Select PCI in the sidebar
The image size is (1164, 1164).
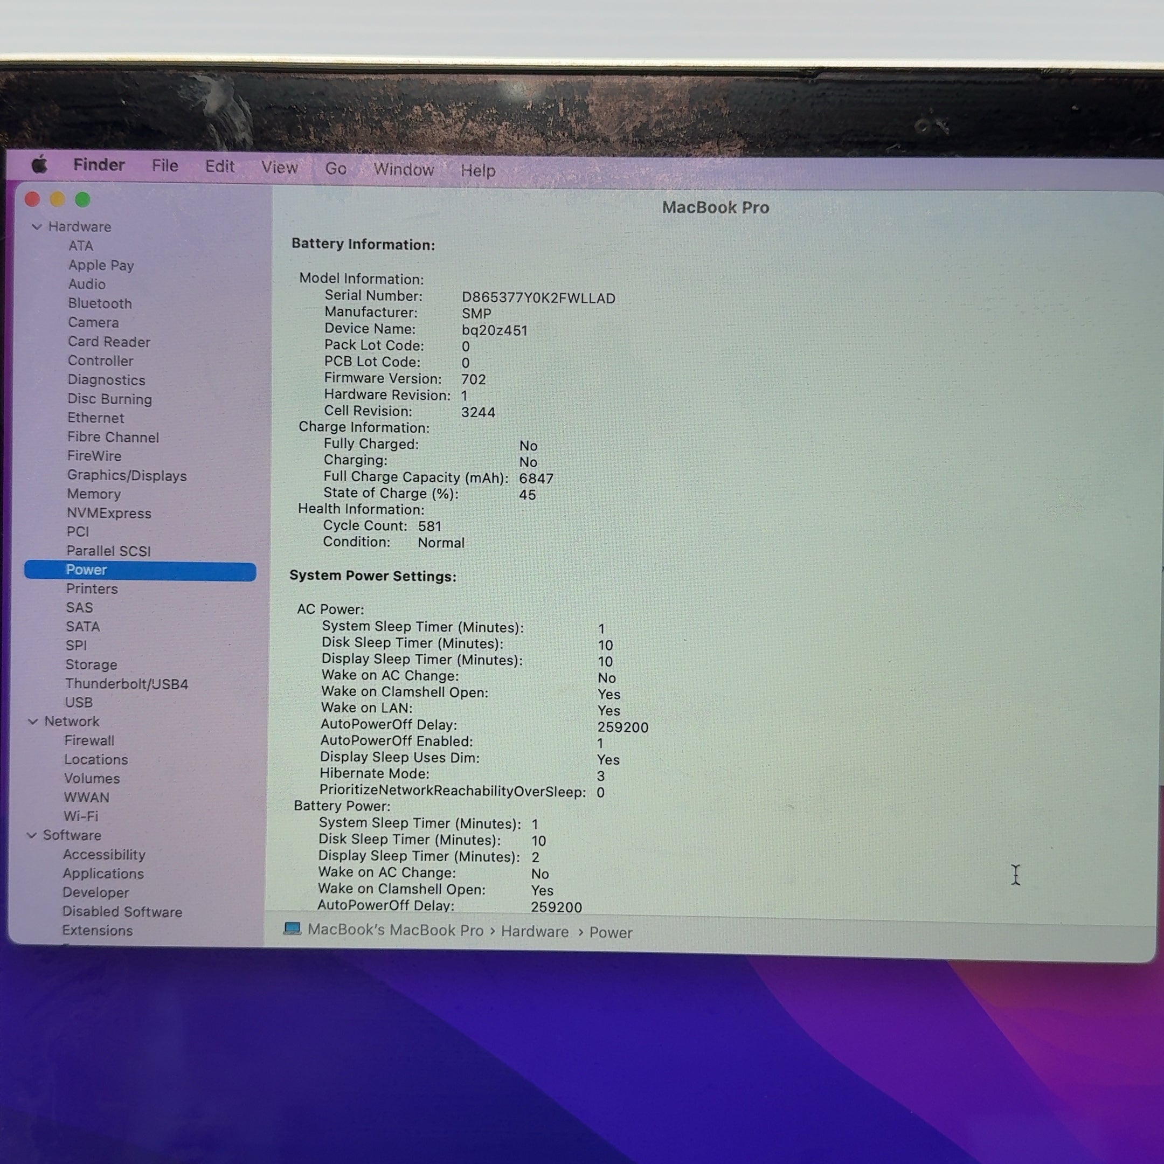78,532
